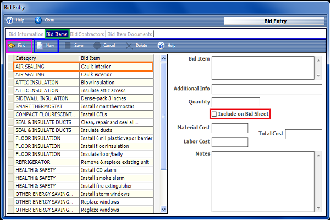Click the grid scroll up arrow
Screen dimensions: 330x220
tap(163, 58)
